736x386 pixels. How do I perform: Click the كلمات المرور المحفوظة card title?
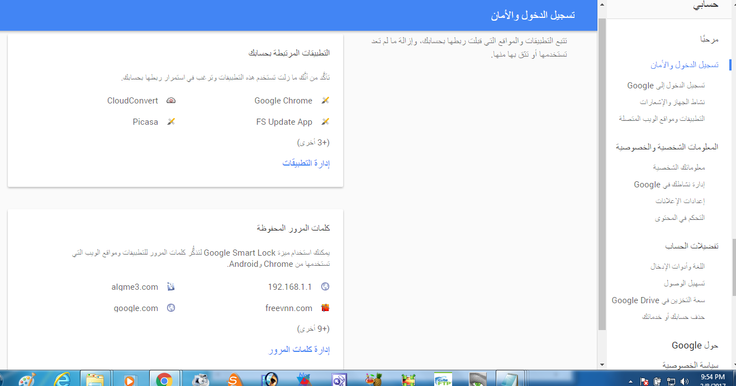pos(293,228)
